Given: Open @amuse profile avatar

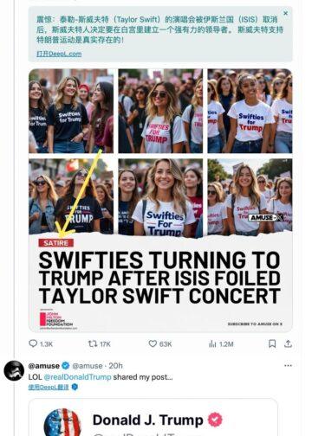Looking at the screenshot, I should (14, 370).
